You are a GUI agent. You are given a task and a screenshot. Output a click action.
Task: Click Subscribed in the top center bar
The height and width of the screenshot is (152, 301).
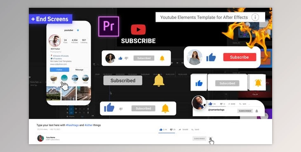pyautogui.click(x=144, y=58)
